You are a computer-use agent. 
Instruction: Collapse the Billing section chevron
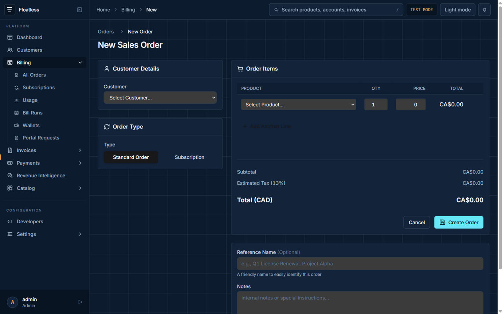tap(80, 62)
